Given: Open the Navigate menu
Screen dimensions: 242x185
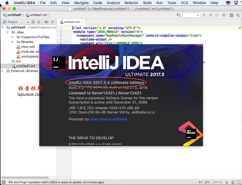Looking at the screenshot, I should [81, 3].
